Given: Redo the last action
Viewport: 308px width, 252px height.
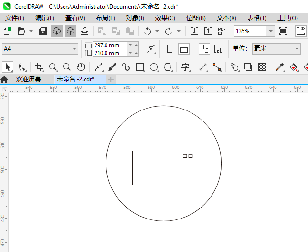Looking at the screenshot, I should click(x=169, y=31).
